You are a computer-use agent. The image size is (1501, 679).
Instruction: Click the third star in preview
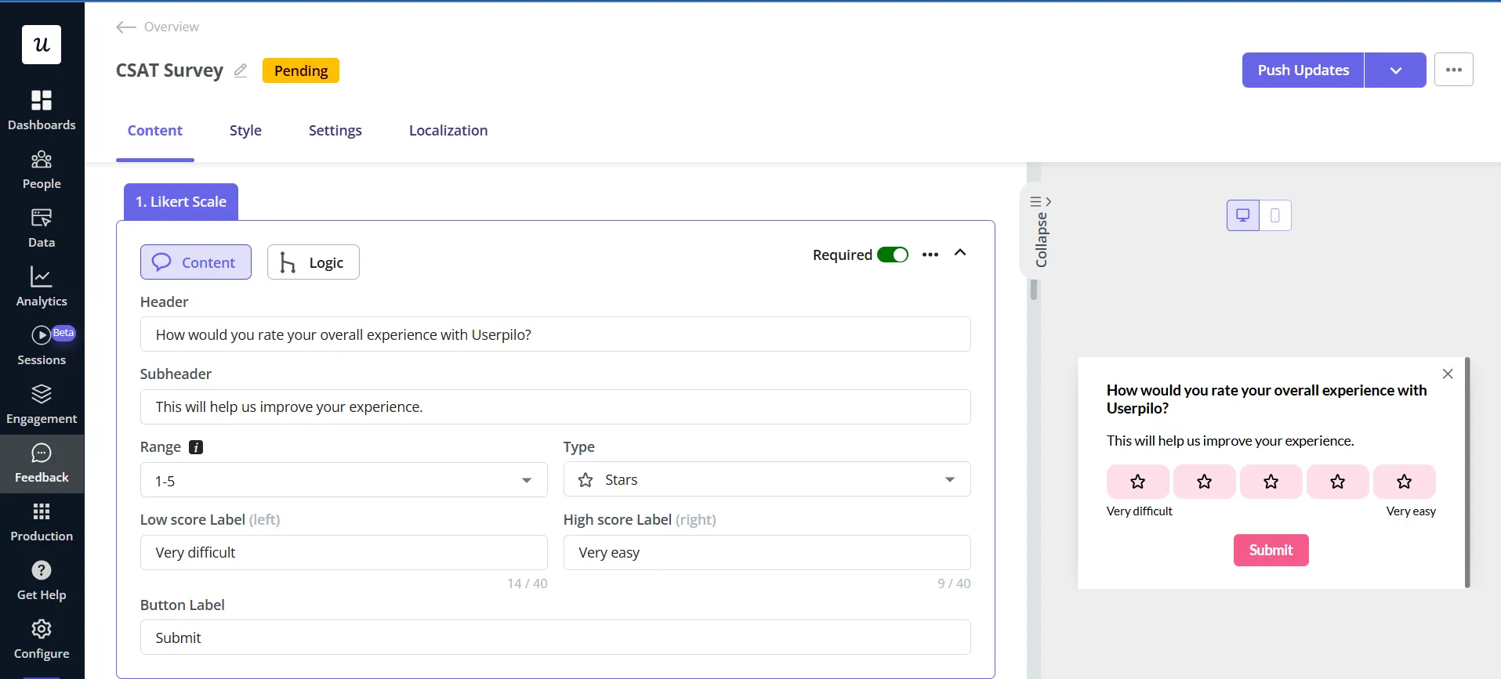click(1271, 482)
